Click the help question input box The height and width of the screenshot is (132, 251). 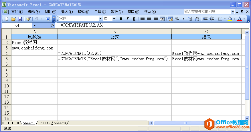pos(207,12)
